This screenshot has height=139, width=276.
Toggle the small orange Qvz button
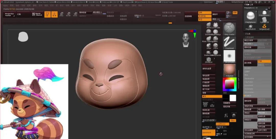coord(233,121)
